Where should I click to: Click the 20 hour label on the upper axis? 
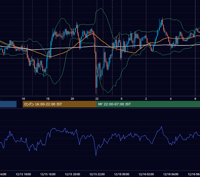tap(72, 99)
